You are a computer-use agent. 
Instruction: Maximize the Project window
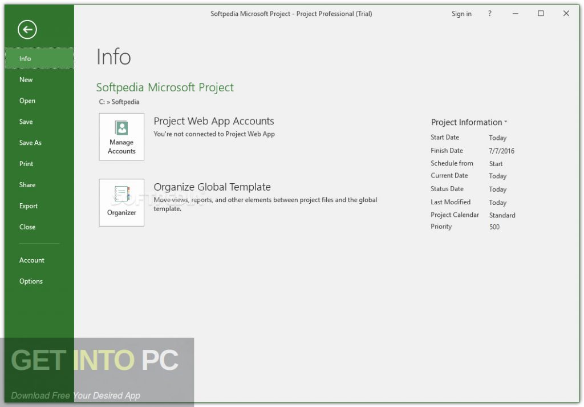tap(541, 14)
